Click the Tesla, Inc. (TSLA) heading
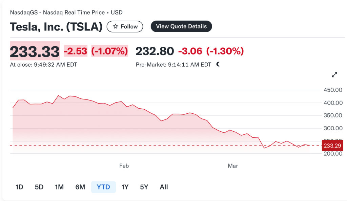This screenshot has width=347, height=201. click(x=56, y=27)
